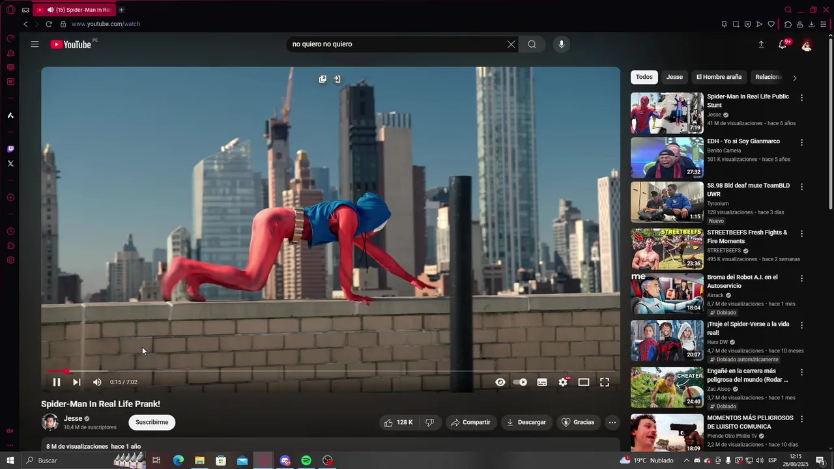Start a voice search with the microphone
Screen dimensions: 834x469
[x=562, y=44]
